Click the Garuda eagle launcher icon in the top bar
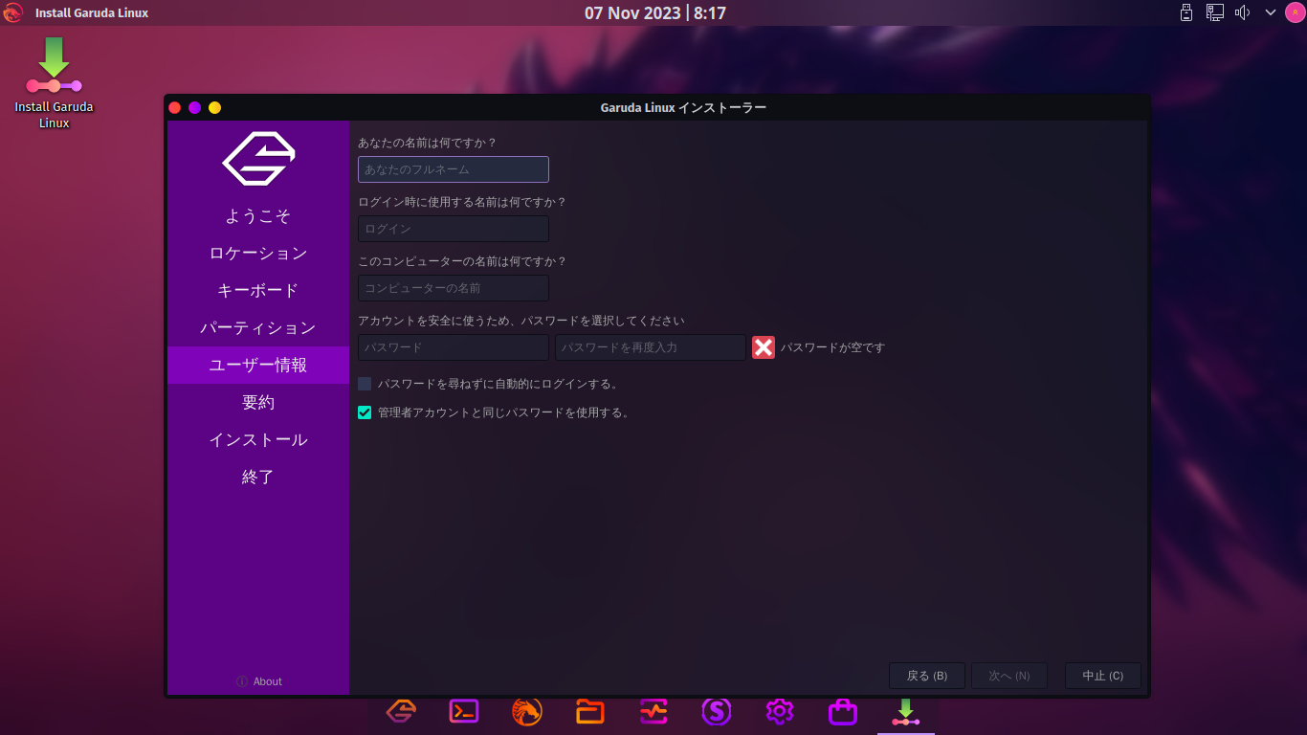The width and height of the screenshot is (1307, 735). [x=12, y=12]
